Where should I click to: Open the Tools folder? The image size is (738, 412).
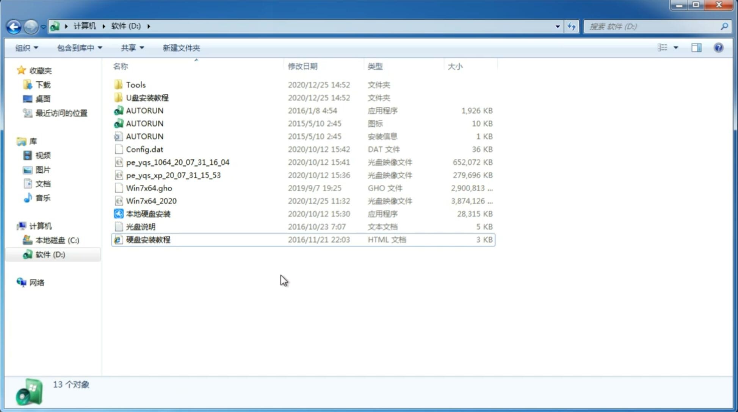(136, 84)
